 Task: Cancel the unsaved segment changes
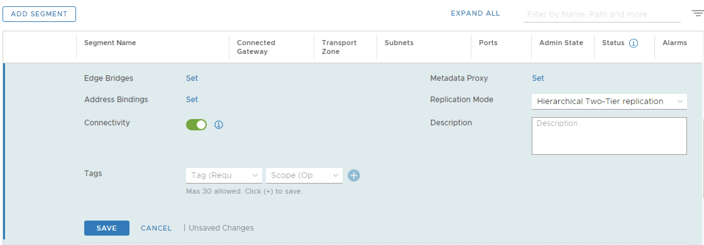point(156,228)
